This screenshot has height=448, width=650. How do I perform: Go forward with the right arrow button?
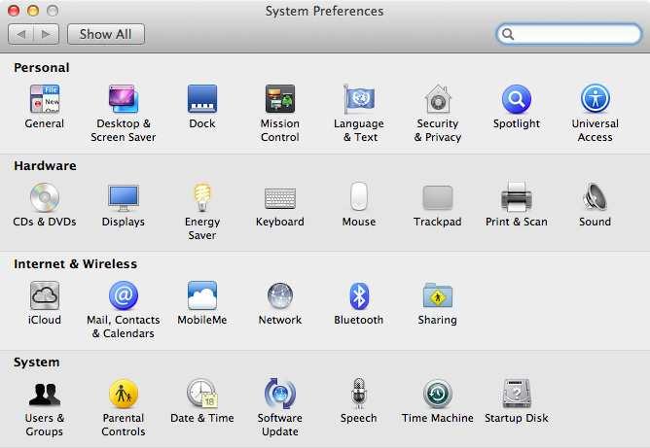coord(47,34)
